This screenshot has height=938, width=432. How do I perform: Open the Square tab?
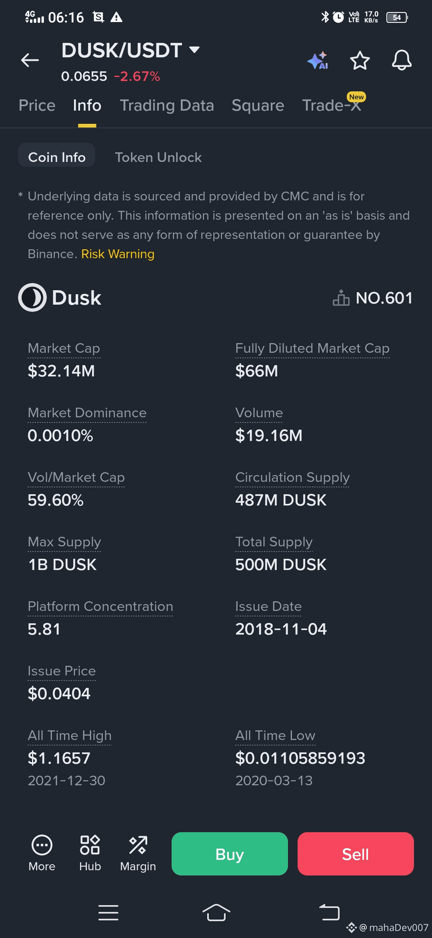click(258, 105)
